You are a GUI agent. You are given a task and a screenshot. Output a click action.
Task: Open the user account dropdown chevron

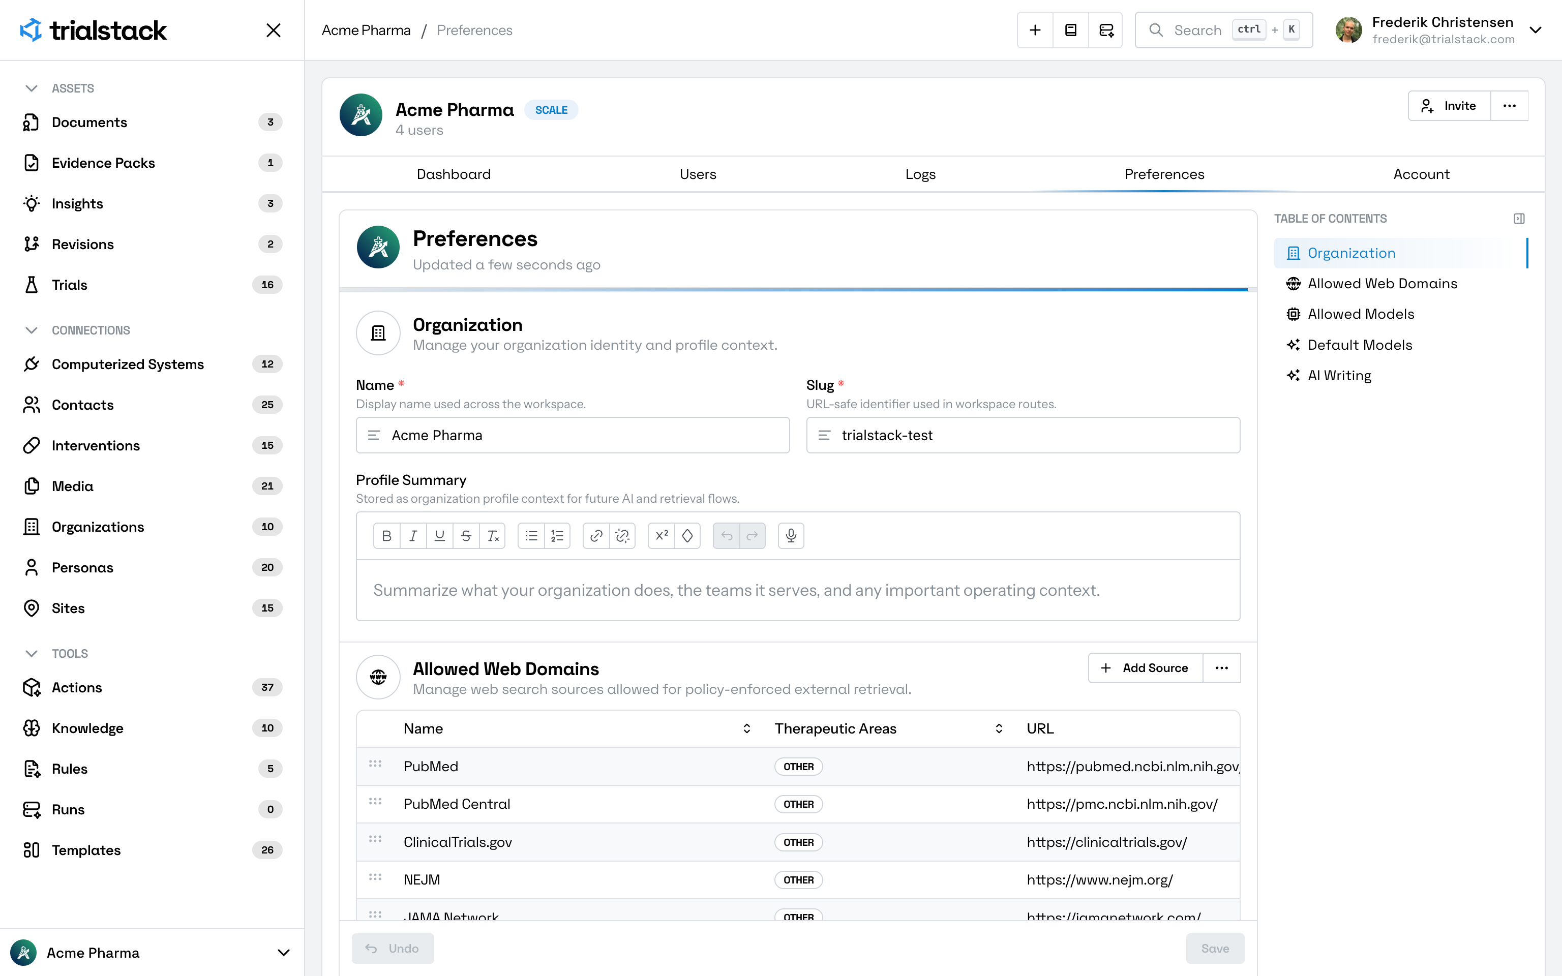[x=1536, y=30]
